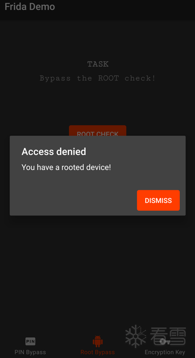
Task: Open the PIN Bypass tab label
Action: coord(30,352)
